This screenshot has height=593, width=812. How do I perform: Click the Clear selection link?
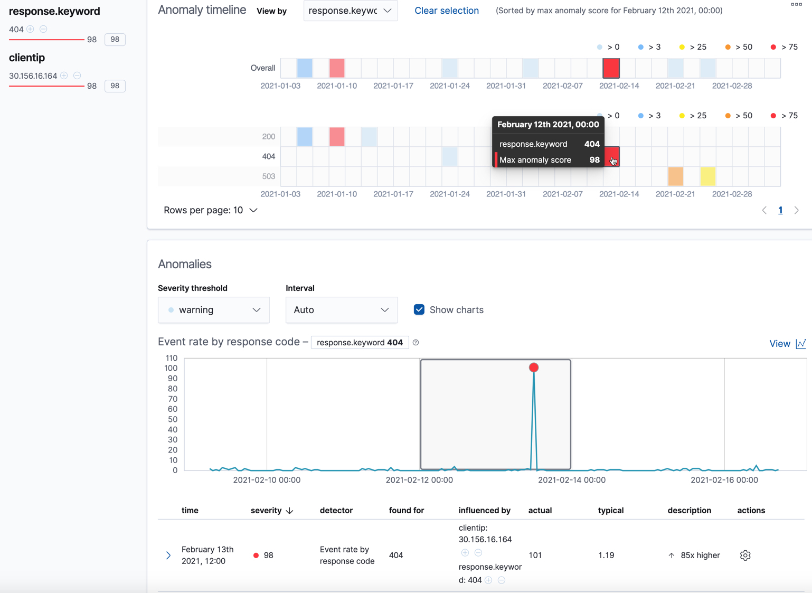(x=446, y=11)
